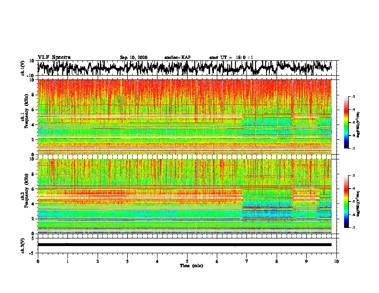Click the "-5" label on ch.1 colorbar
This screenshot has width=379, height=293.
coord(353,123)
